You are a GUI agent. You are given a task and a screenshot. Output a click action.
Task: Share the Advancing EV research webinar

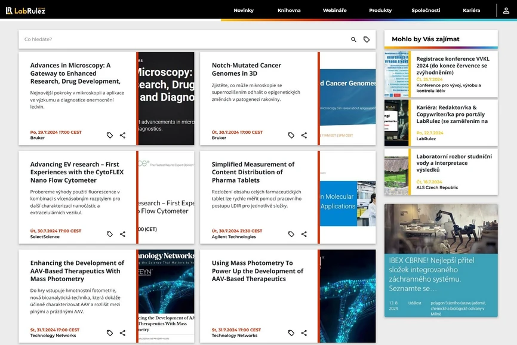point(122,234)
